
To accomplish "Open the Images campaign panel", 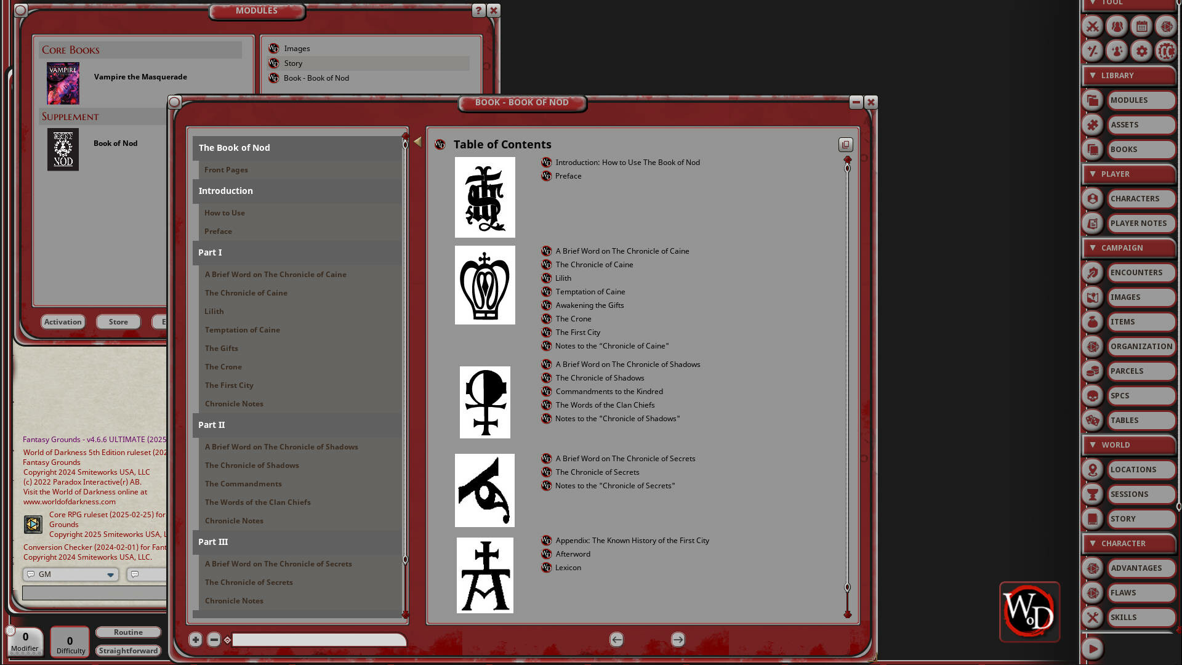I will pyautogui.click(x=1140, y=297).
